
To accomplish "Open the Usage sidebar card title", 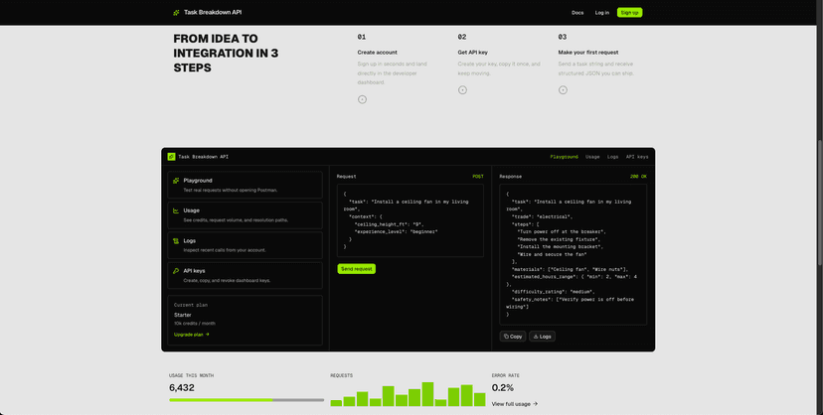I will (x=192, y=210).
